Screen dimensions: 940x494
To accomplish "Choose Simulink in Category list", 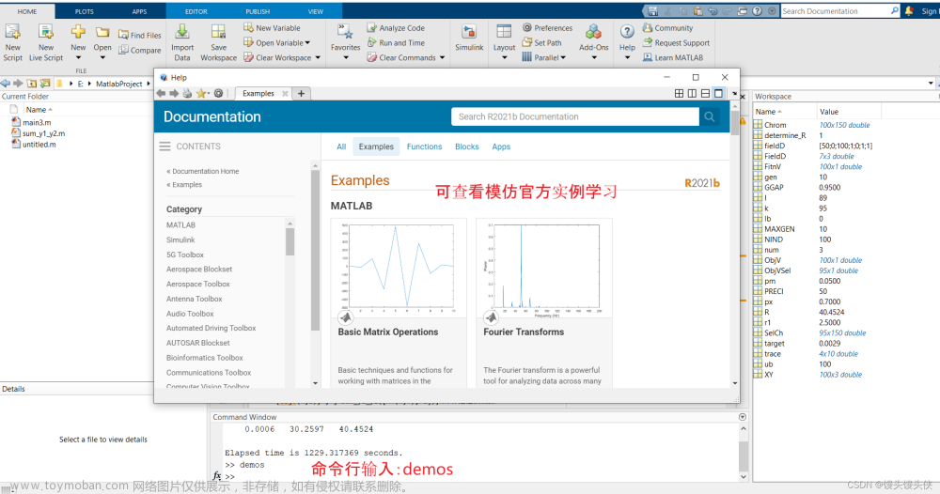I will tap(180, 239).
